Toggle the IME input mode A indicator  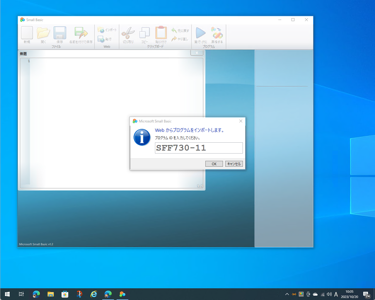[336, 294]
